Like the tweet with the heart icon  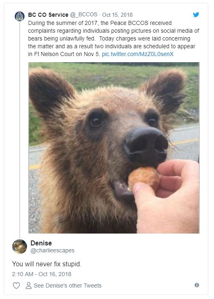pos(16,286)
